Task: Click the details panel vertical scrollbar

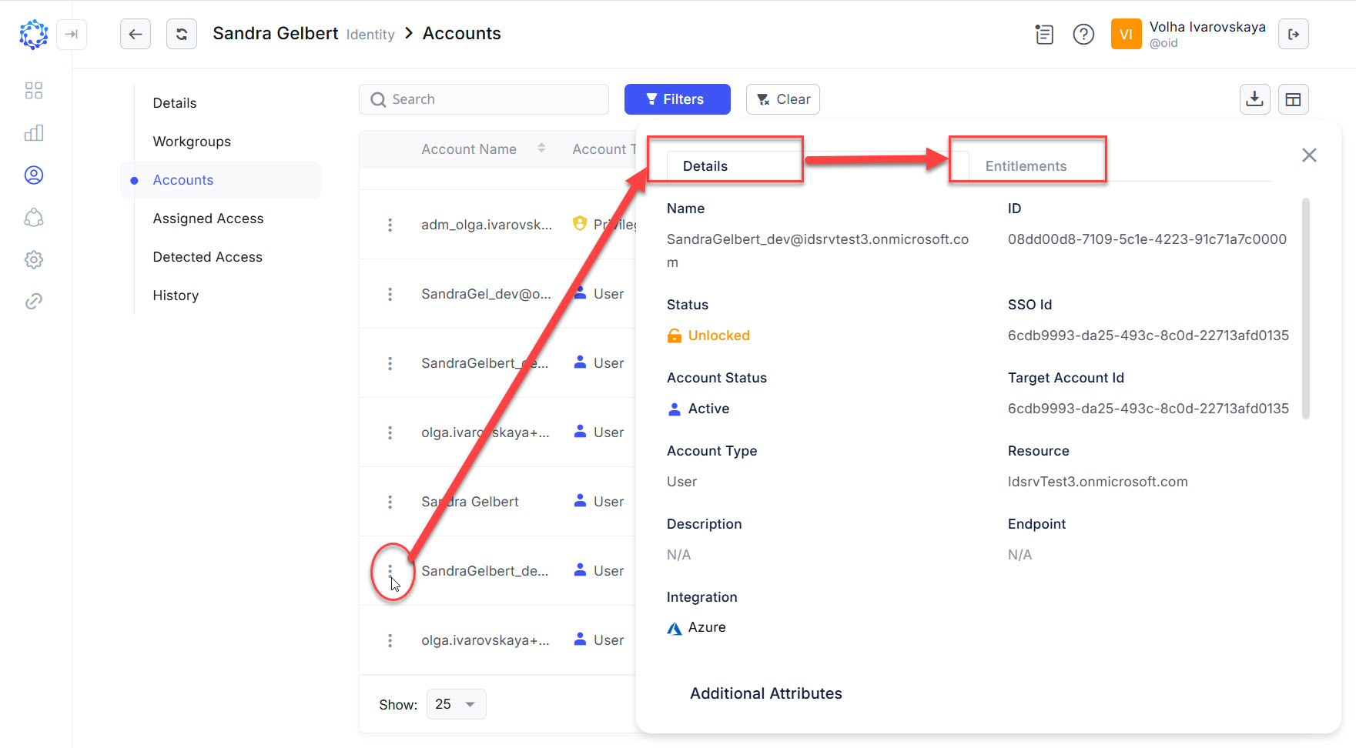Action: coord(1305,308)
